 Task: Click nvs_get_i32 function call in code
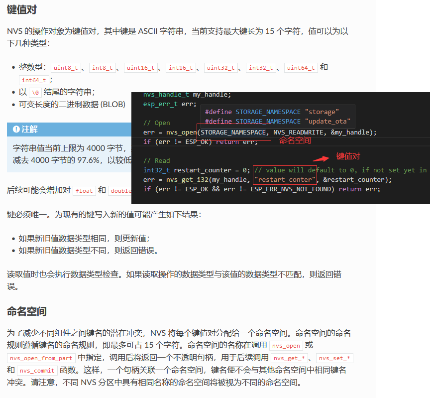[187, 179]
